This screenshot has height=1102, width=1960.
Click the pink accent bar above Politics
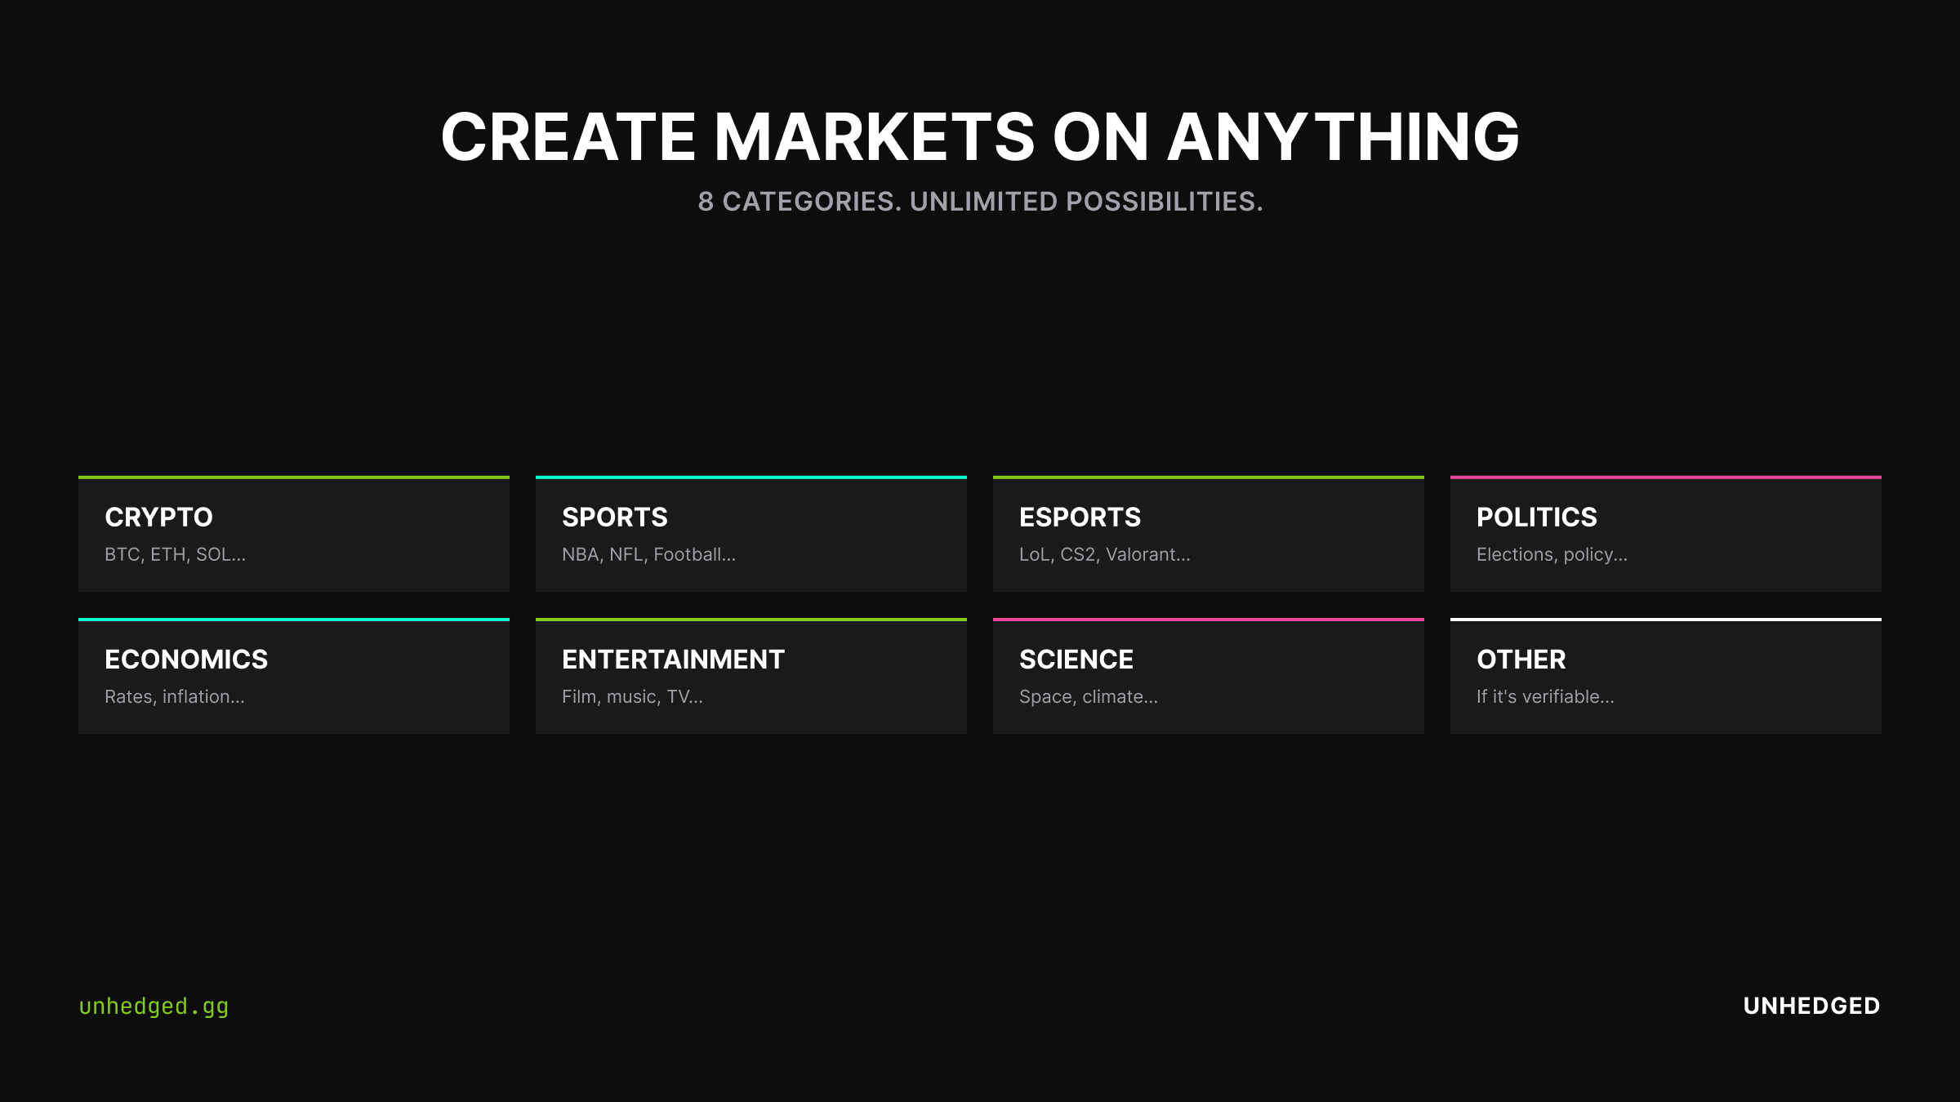pos(1666,478)
